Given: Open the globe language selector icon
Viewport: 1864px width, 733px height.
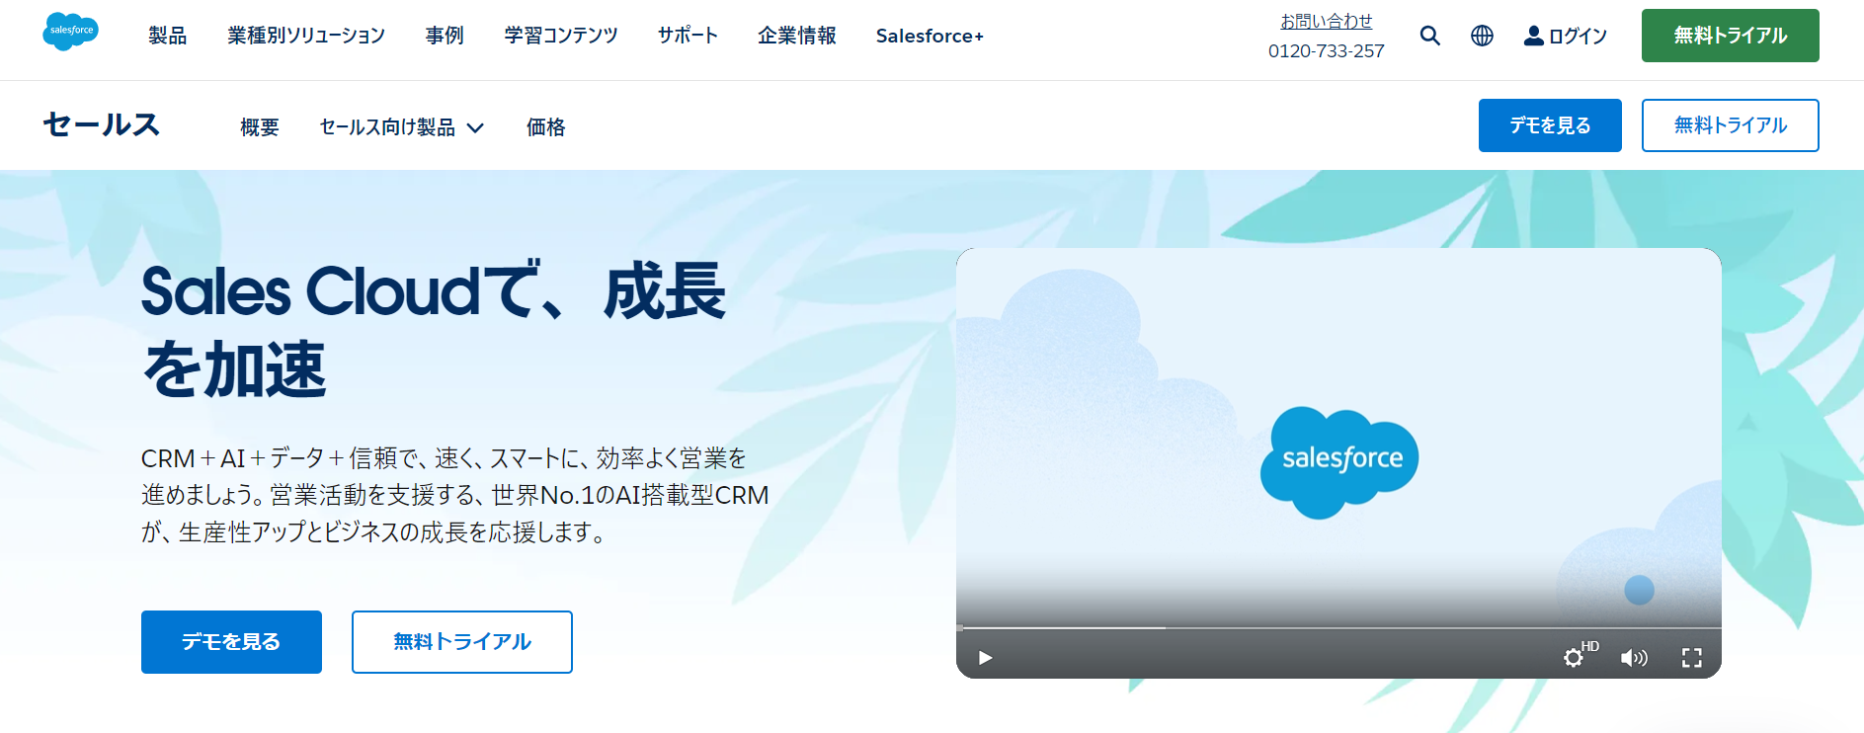Looking at the screenshot, I should click(1482, 36).
